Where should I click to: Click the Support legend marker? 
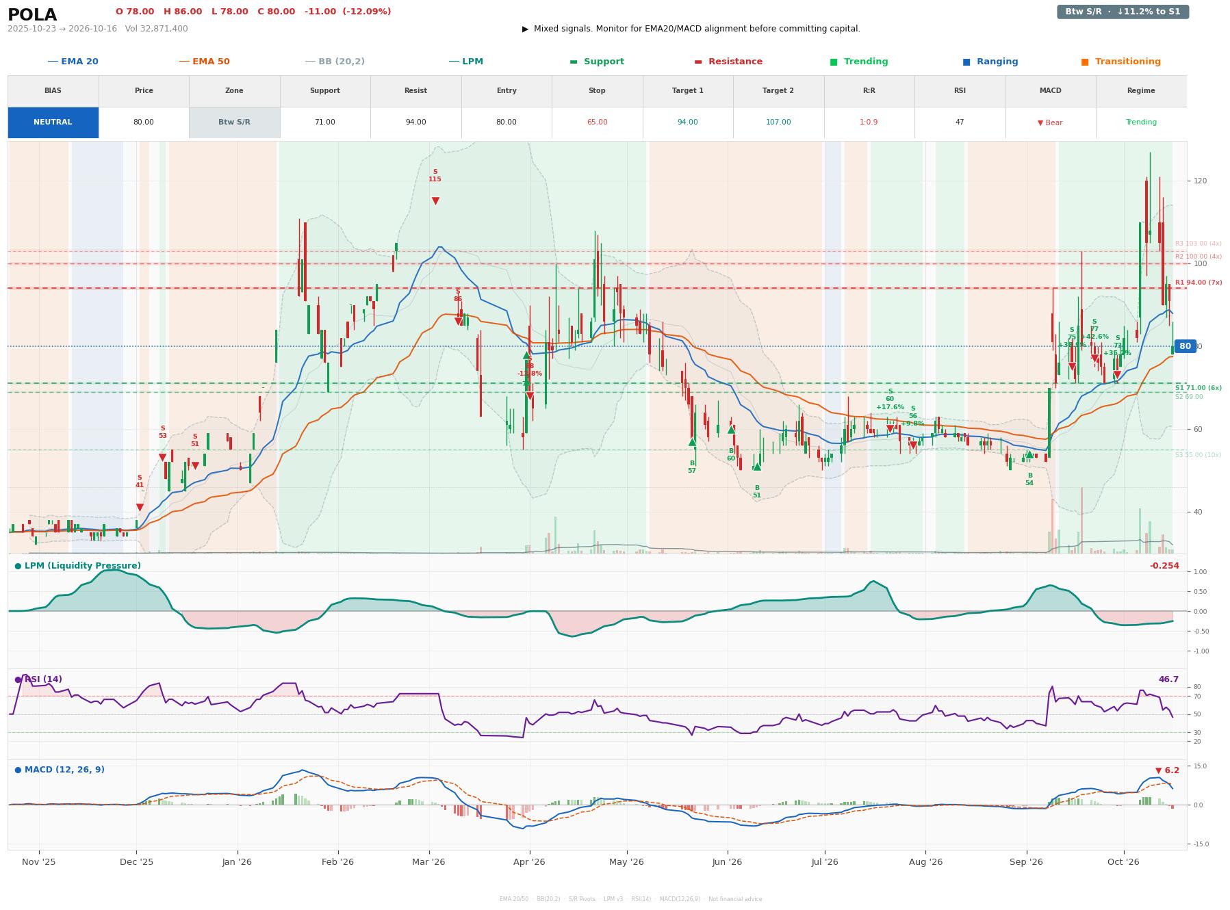pyautogui.click(x=574, y=62)
